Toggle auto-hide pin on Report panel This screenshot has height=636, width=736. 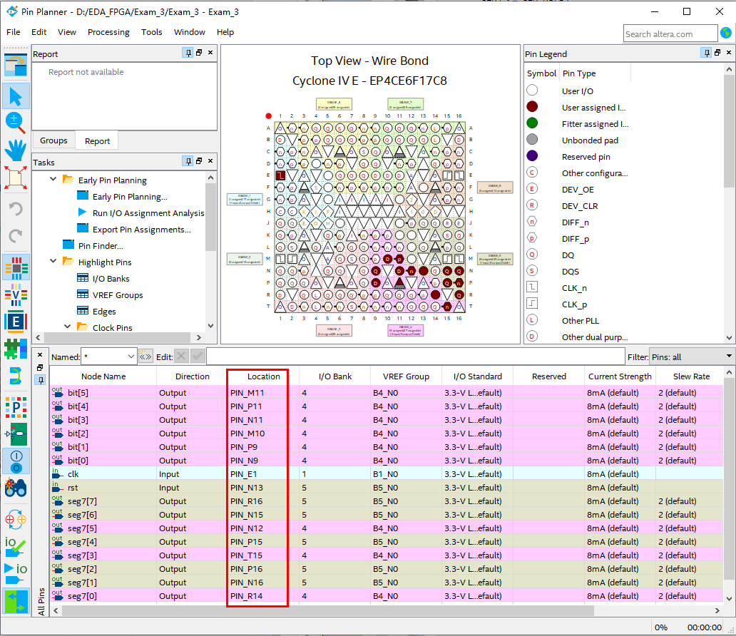coord(188,53)
